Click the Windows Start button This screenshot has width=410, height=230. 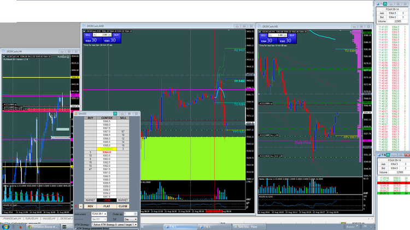5,227
